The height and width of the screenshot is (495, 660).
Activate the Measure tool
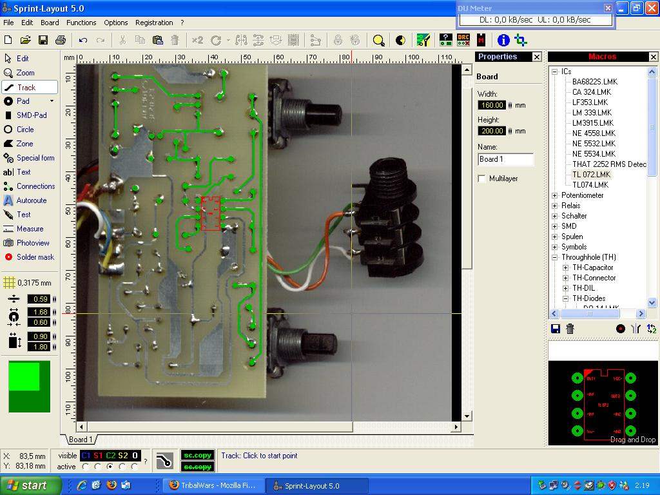(30, 229)
